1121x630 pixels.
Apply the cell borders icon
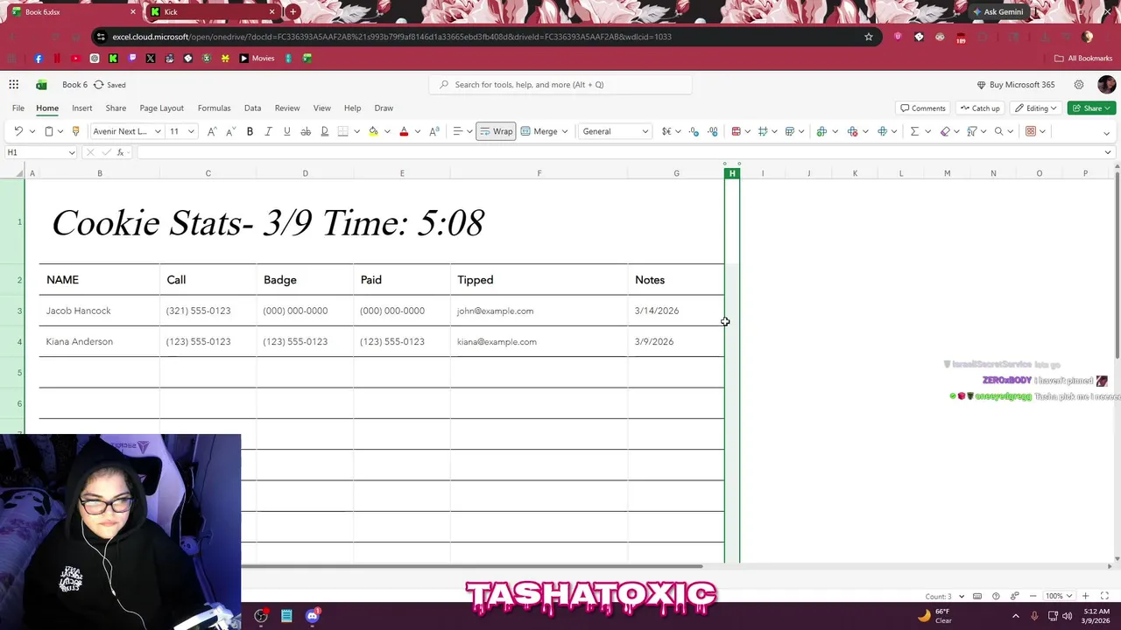pos(342,131)
